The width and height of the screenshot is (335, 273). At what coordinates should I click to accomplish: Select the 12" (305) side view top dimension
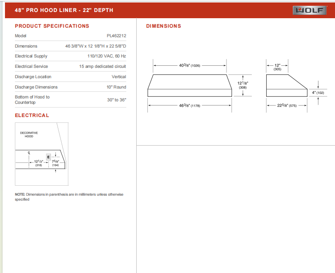coord(277,67)
